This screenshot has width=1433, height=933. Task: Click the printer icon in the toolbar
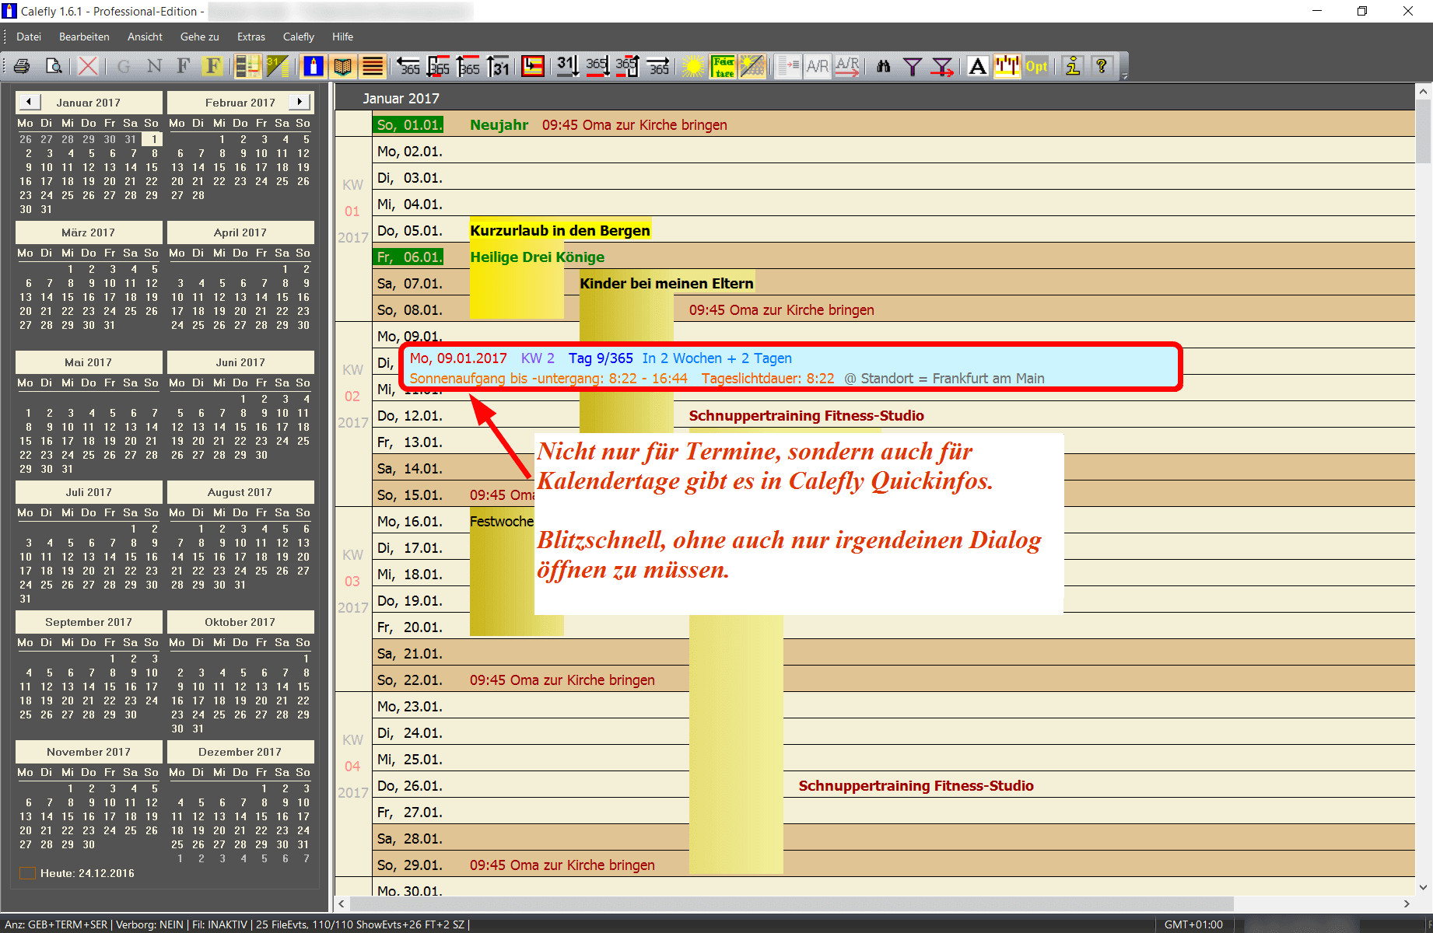point(22,66)
